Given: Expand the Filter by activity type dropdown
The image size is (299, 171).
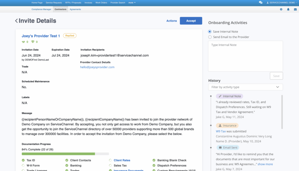Looking at the screenshot, I should [245, 87].
